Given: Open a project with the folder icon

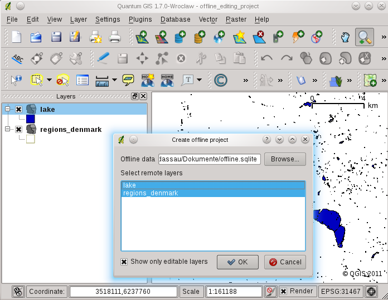Looking at the screenshot, I should point(36,37).
